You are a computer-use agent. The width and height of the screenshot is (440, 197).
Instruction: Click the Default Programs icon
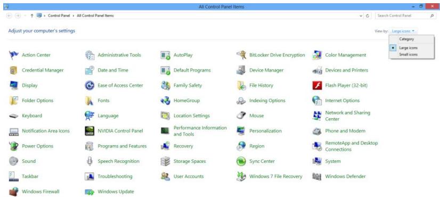165,70
